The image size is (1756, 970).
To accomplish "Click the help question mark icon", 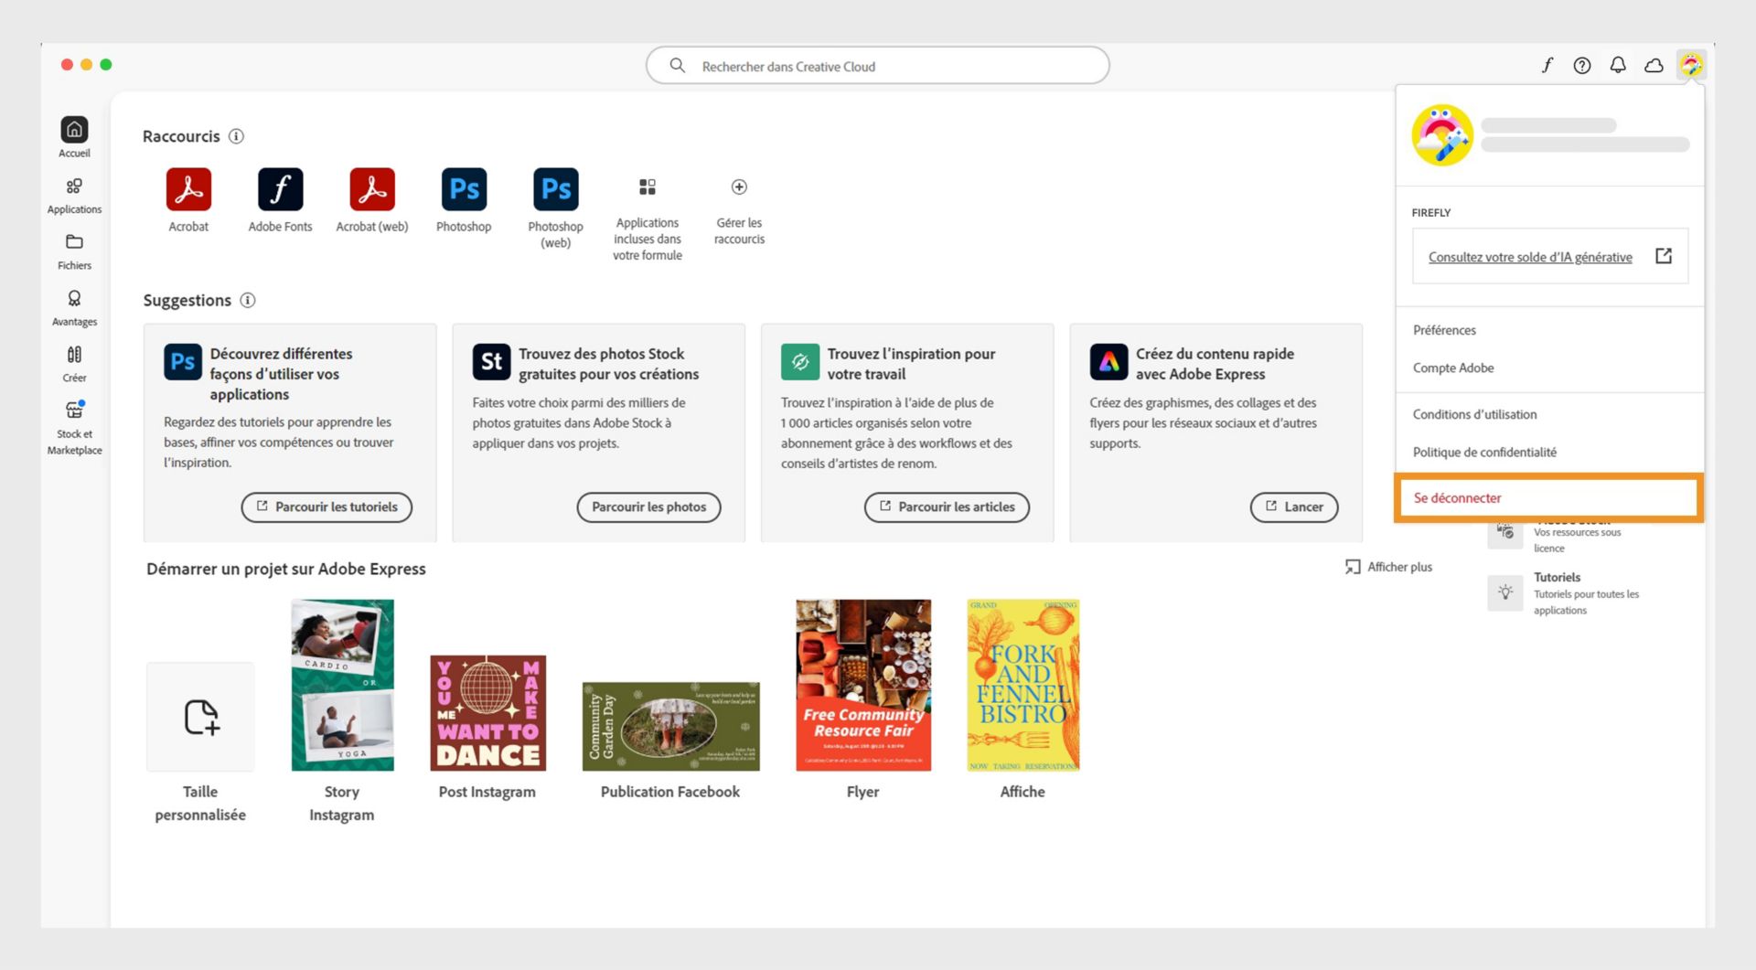I will point(1581,65).
